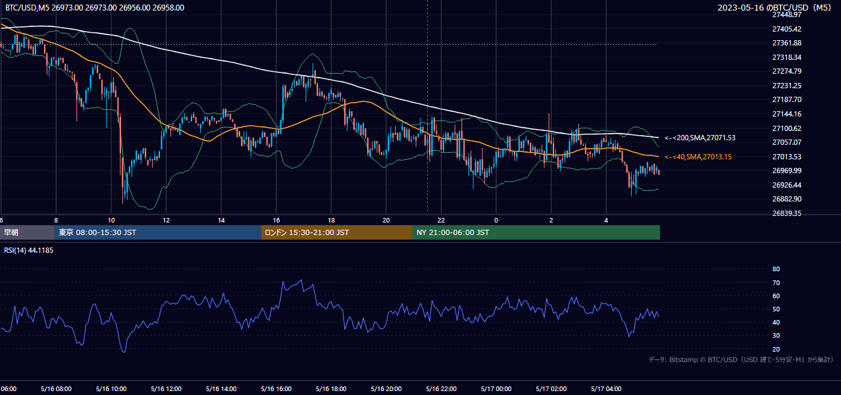Image resolution: width=841 pixels, height=395 pixels.
Task: Click price axis value 26882.90
Action: [x=786, y=199]
